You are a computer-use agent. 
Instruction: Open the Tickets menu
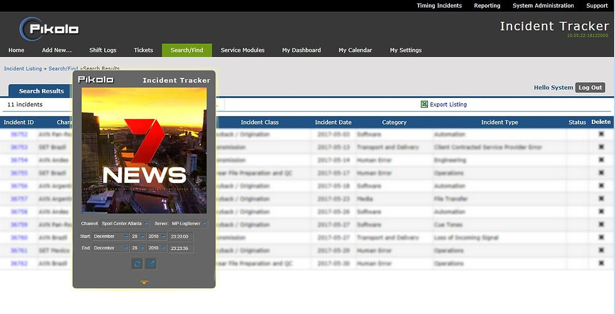pos(143,50)
